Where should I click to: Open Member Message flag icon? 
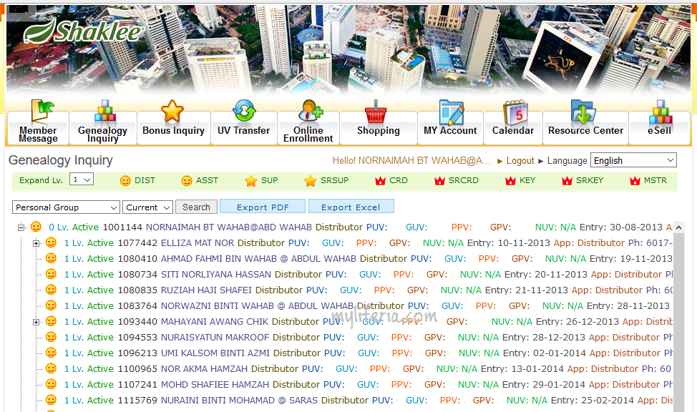[42, 112]
